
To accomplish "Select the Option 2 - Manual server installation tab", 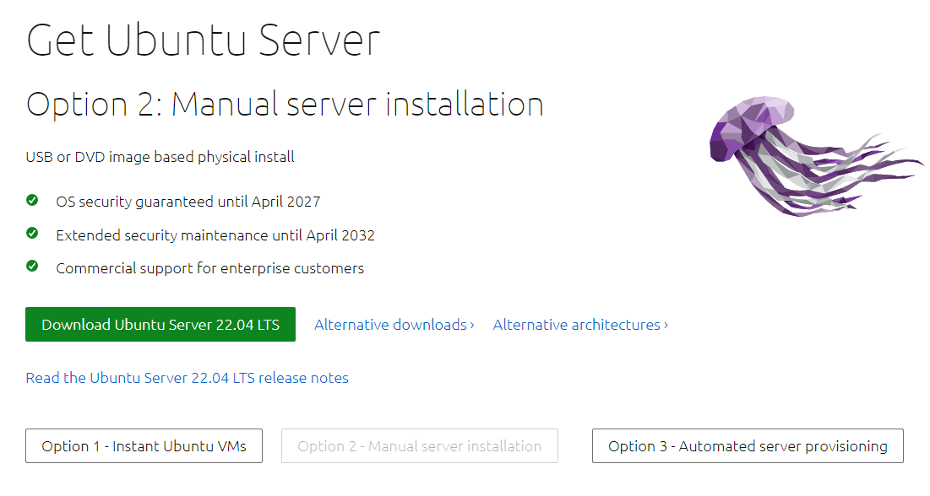I will (x=419, y=446).
